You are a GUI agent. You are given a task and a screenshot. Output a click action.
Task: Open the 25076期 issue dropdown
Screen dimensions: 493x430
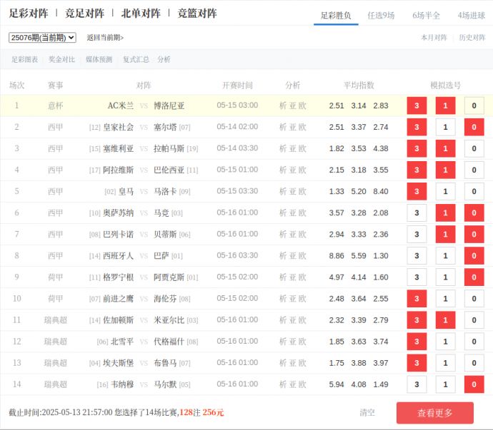point(42,38)
